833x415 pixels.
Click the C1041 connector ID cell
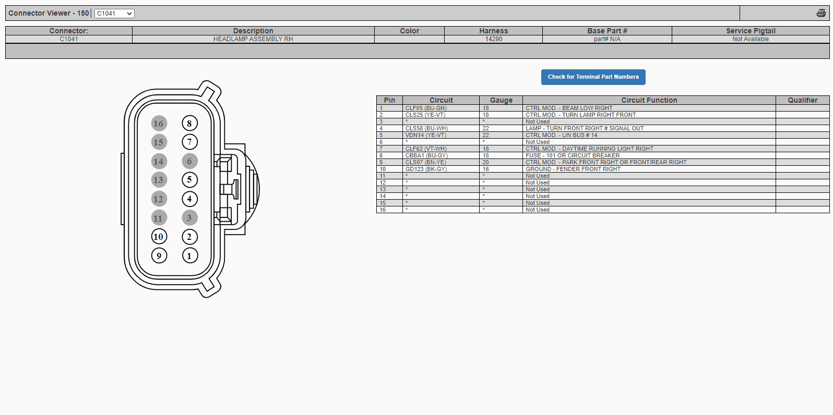(69, 39)
